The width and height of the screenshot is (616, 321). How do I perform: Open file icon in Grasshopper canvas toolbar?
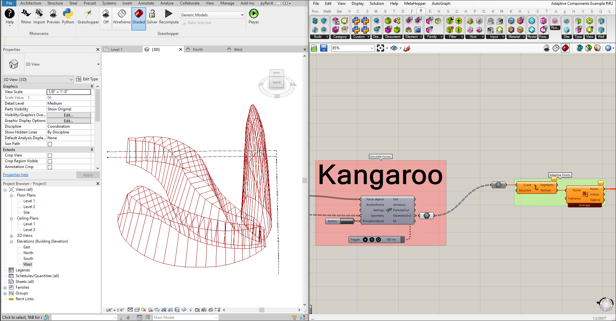click(x=314, y=48)
